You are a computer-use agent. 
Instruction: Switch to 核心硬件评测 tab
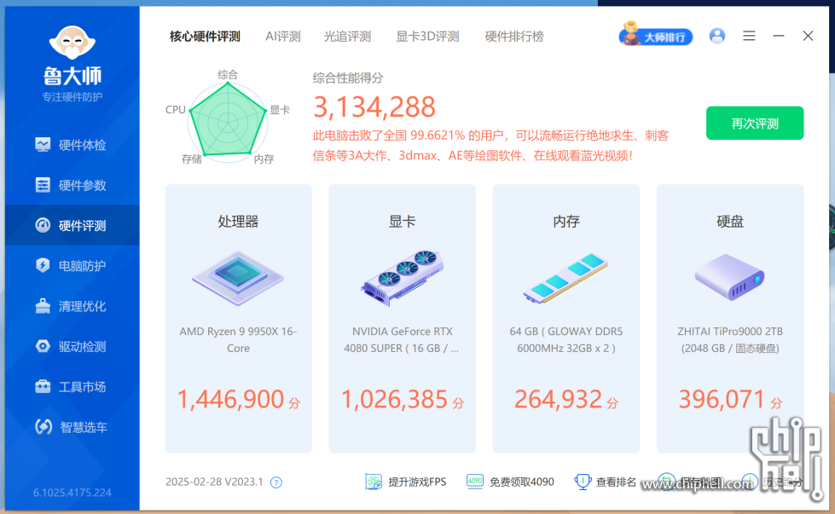tap(205, 37)
